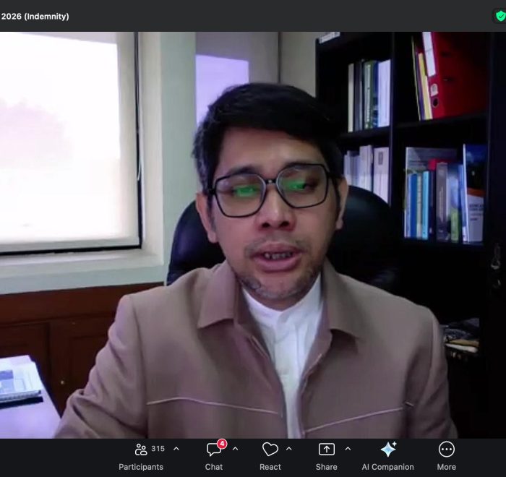The height and width of the screenshot is (477, 506).
Task: Click the Share screen arrow icon
Action: (x=327, y=450)
